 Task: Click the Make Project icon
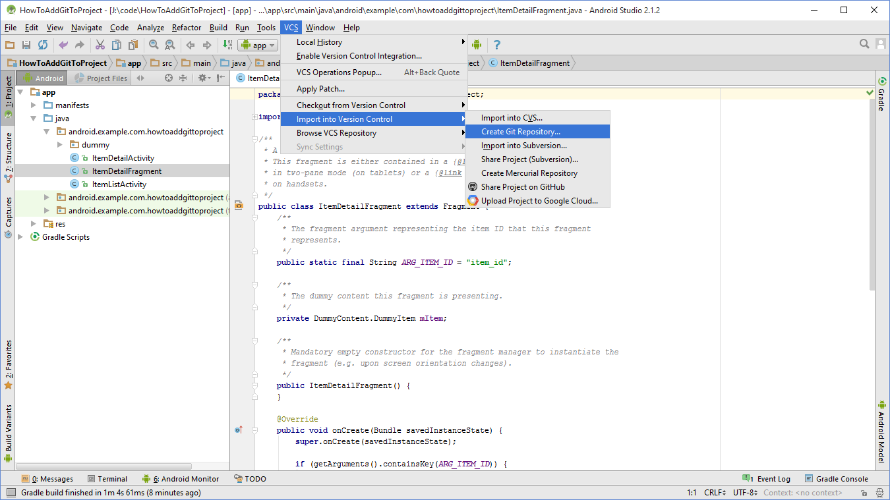[227, 45]
